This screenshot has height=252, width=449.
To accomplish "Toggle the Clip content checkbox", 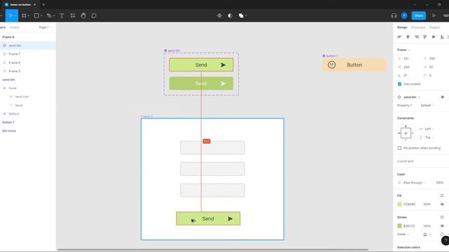I will pyautogui.click(x=399, y=84).
